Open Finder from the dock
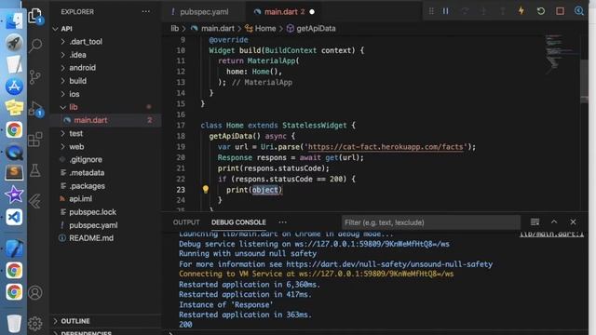Viewport: 596px width, 335px height. (x=14, y=20)
